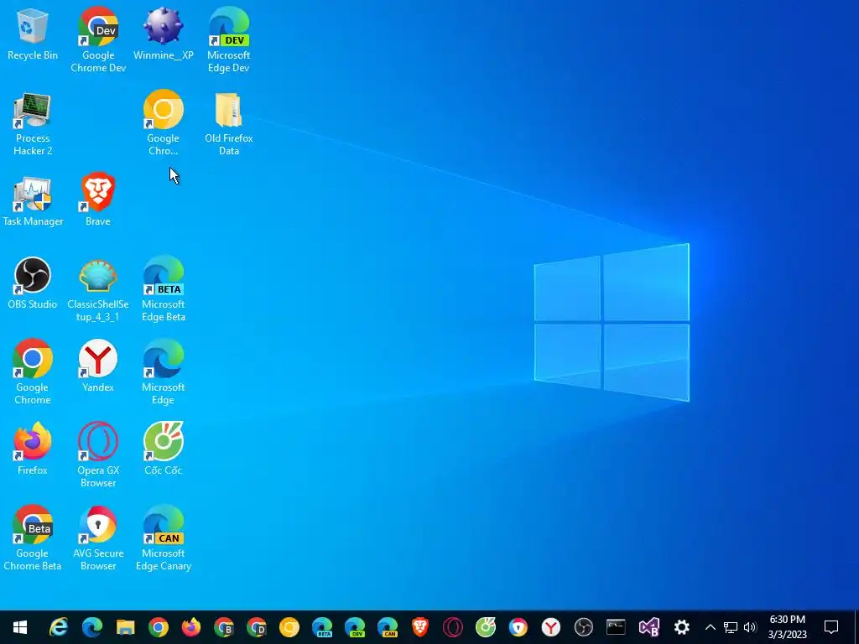Select the Cốc Cốc desktop shortcut
859x644 pixels.
coord(164,449)
